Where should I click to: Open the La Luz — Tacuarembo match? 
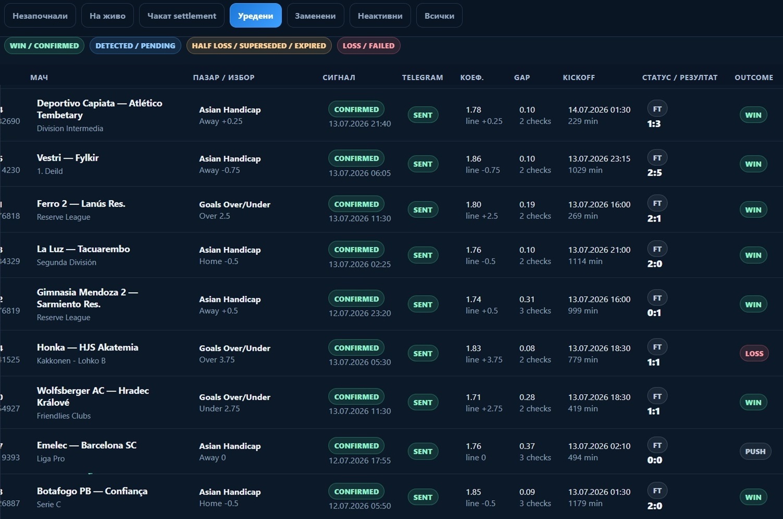(83, 249)
